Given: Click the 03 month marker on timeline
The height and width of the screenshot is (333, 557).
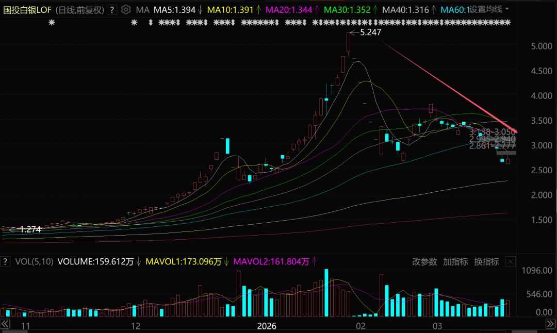Looking at the screenshot, I should tap(437, 326).
